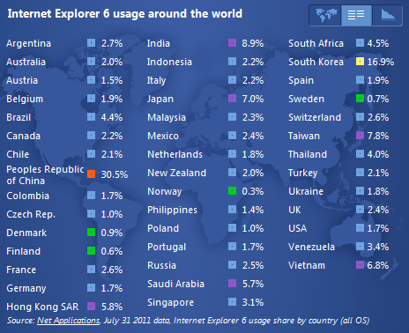This screenshot has height=333, width=409.
Task: Click the 0.3% usage value
Action: [x=253, y=191]
